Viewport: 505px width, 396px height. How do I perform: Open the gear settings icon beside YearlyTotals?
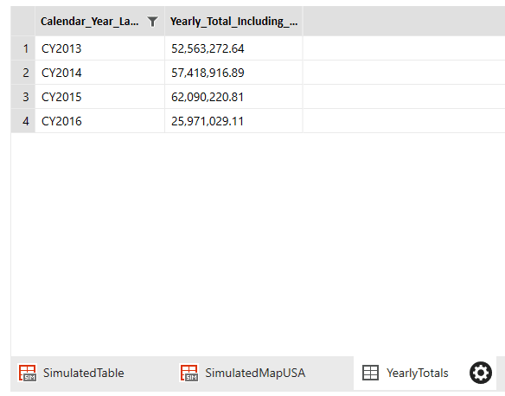point(481,373)
